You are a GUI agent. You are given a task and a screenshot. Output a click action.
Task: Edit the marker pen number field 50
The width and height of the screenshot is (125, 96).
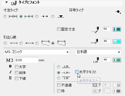tap(107, 29)
